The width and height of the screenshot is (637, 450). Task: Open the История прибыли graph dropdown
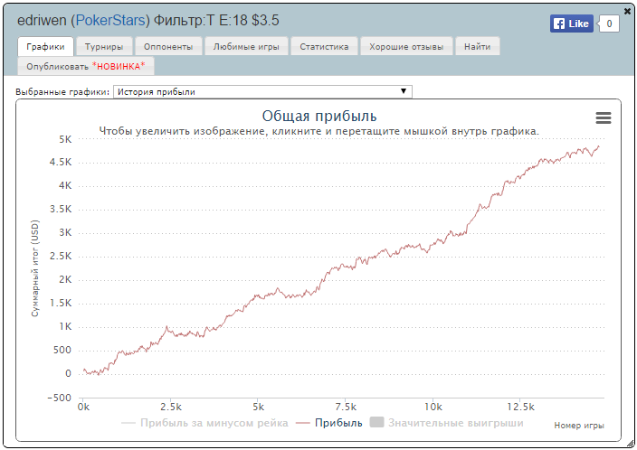click(x=262, y=91)
